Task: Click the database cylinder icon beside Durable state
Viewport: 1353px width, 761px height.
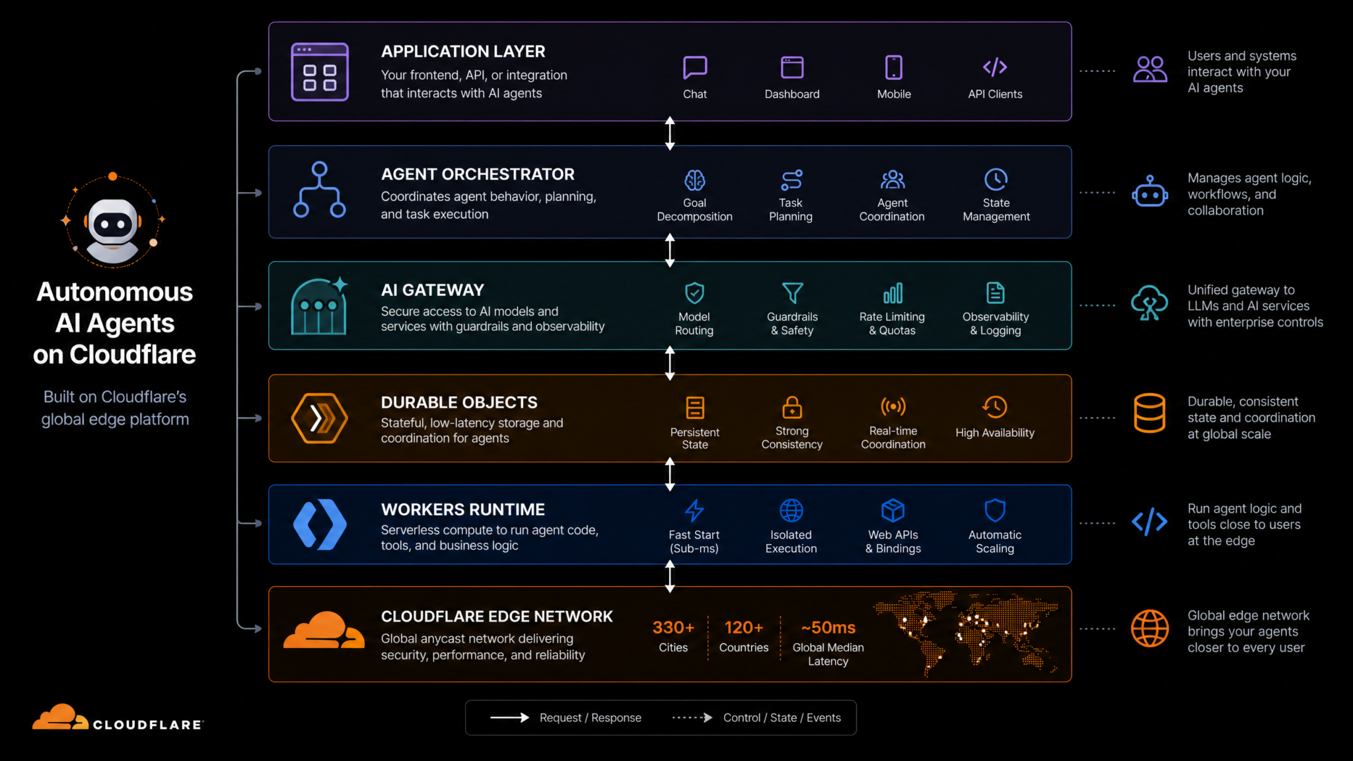Action: 1150,413
